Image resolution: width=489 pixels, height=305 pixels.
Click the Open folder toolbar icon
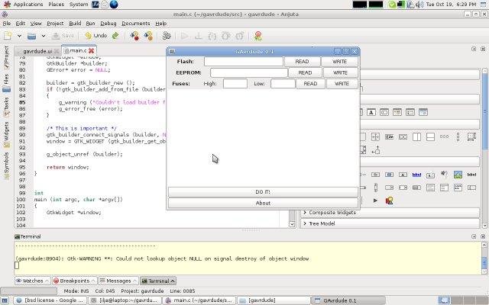click(31, 35)
